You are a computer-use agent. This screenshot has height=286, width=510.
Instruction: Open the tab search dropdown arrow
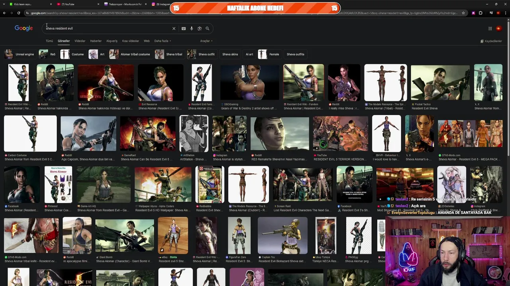(4, 4)
